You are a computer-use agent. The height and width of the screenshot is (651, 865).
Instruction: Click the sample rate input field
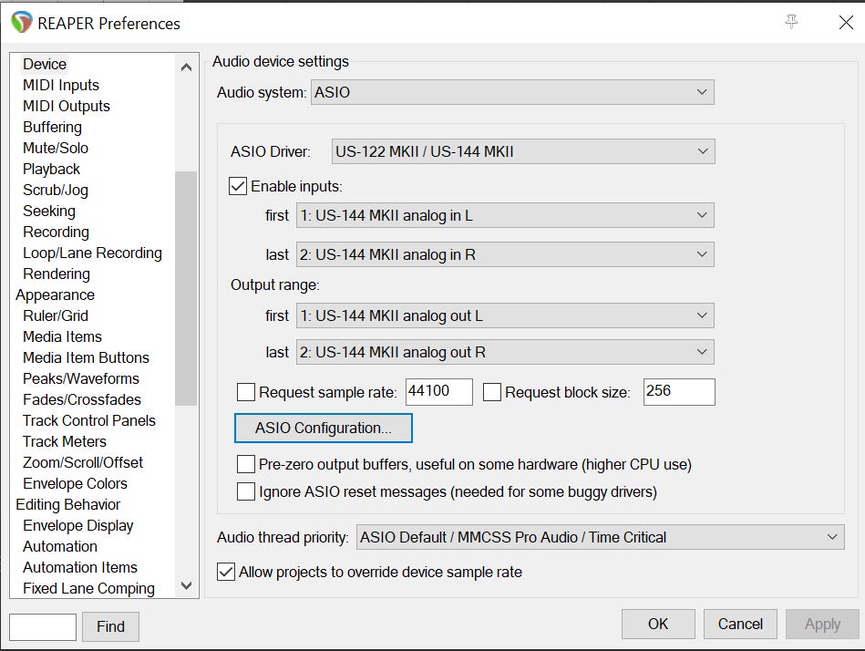(x=438, y=391)
